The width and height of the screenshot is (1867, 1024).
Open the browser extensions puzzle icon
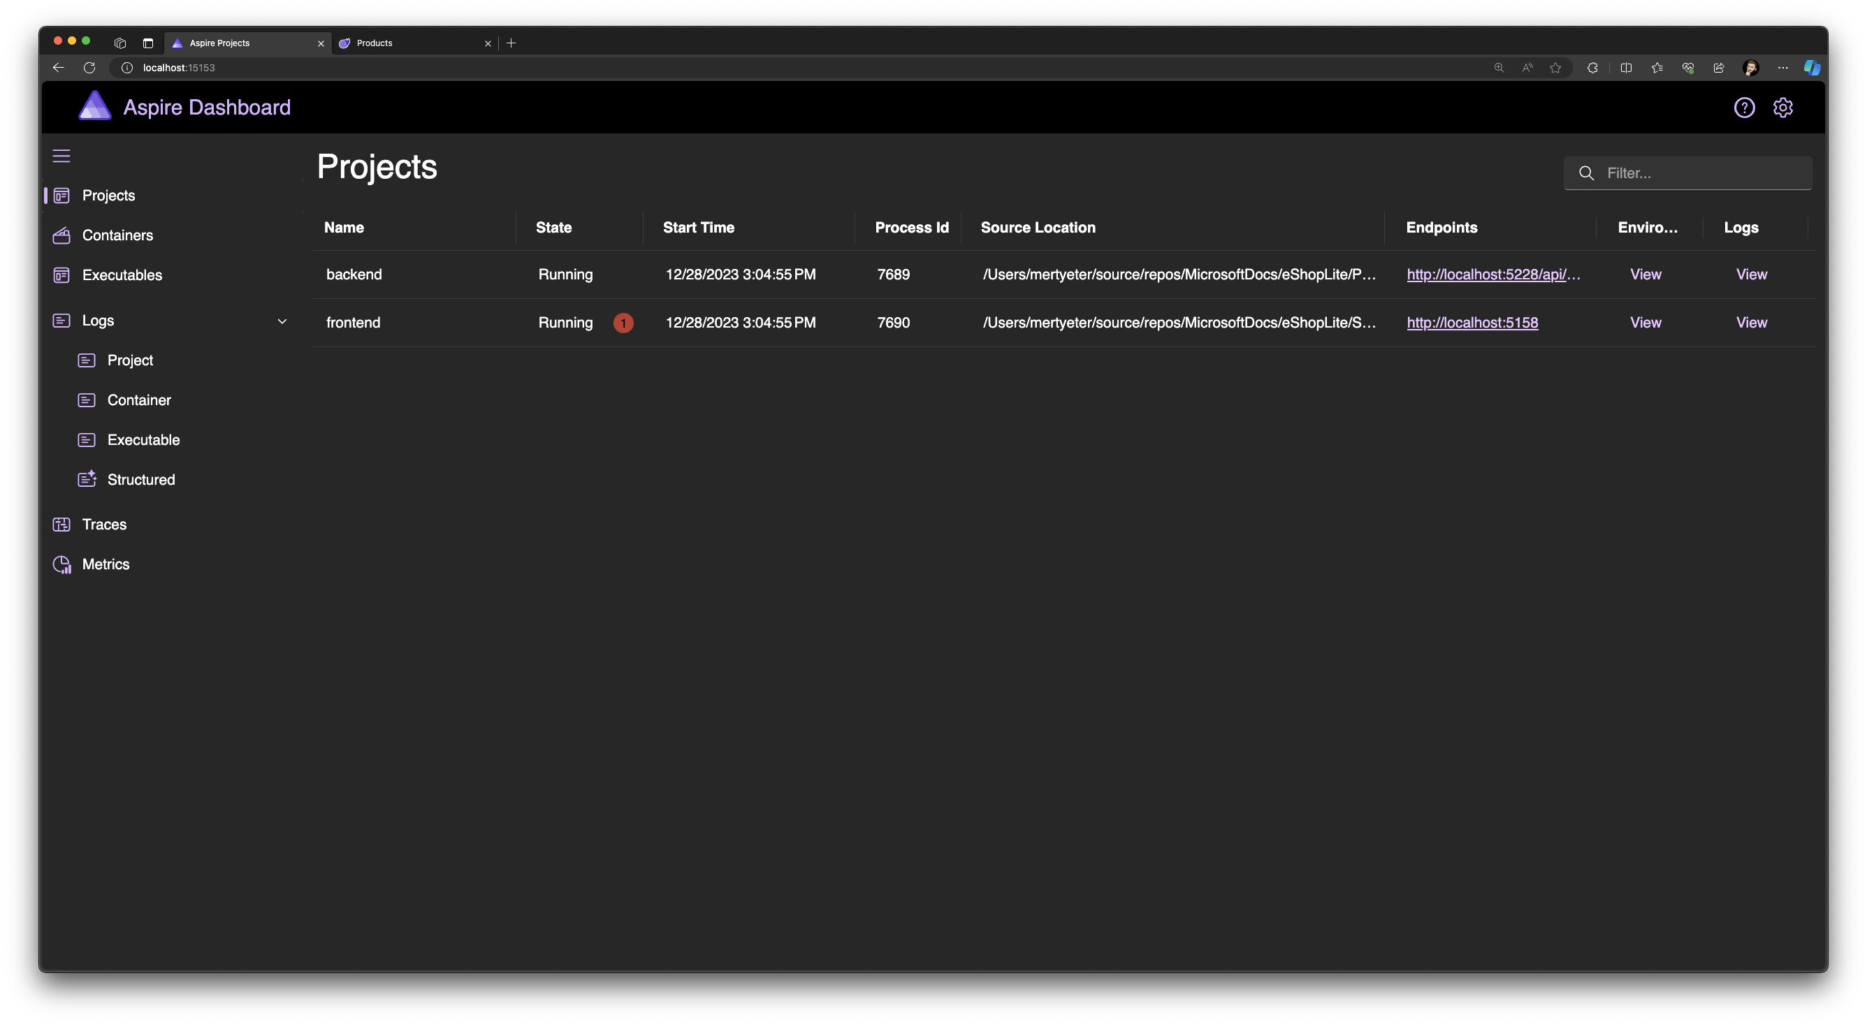coord(1592,67)
